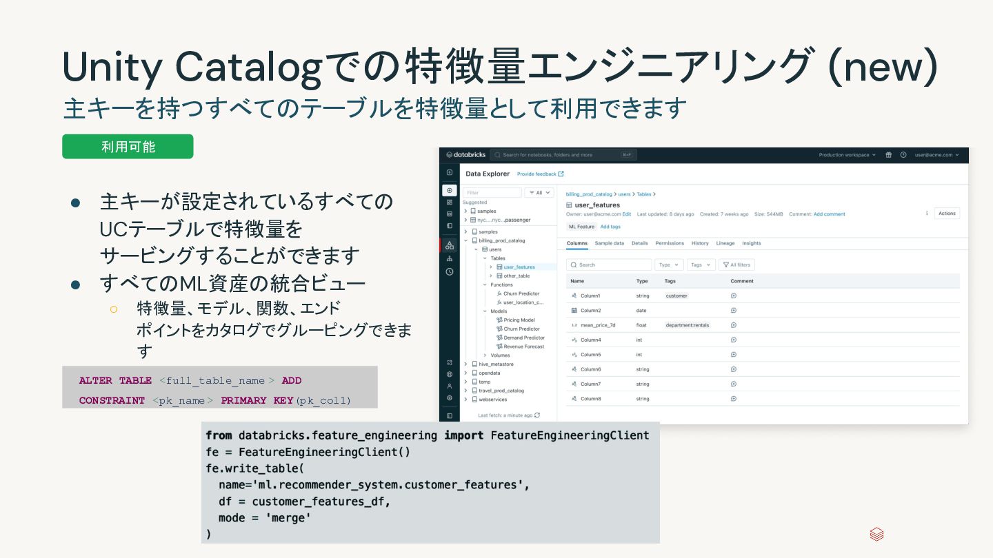Collapse the Models folder chevron
Viewport: 993px width, 558px height.
(485, 311)
